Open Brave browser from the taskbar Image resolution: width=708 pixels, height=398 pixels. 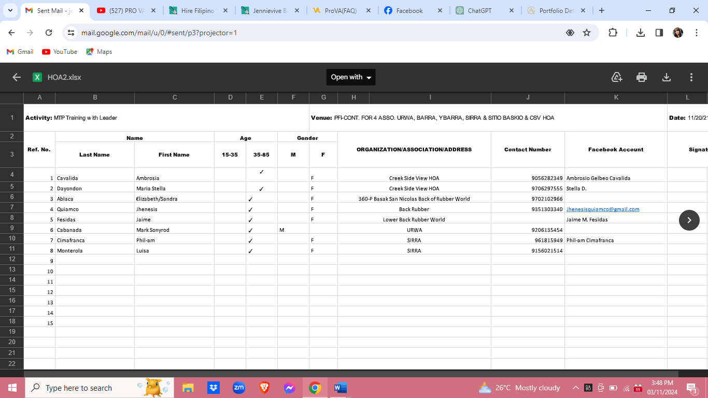pos(264,388)
